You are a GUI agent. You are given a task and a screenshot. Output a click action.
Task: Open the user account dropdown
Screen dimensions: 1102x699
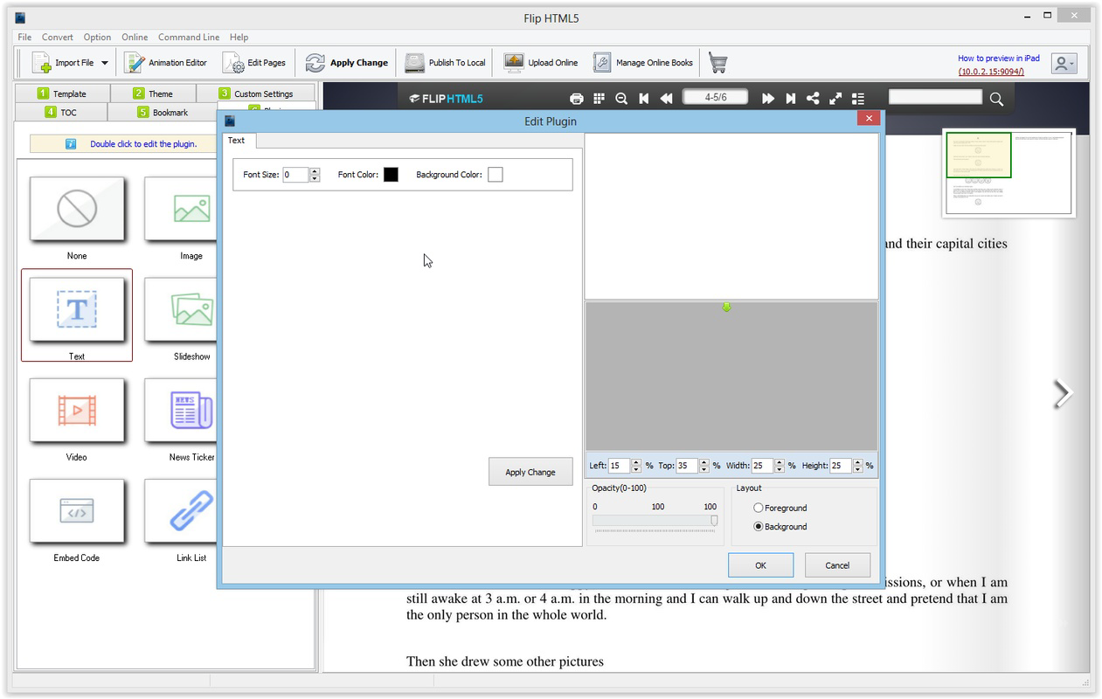point(1064,63)
